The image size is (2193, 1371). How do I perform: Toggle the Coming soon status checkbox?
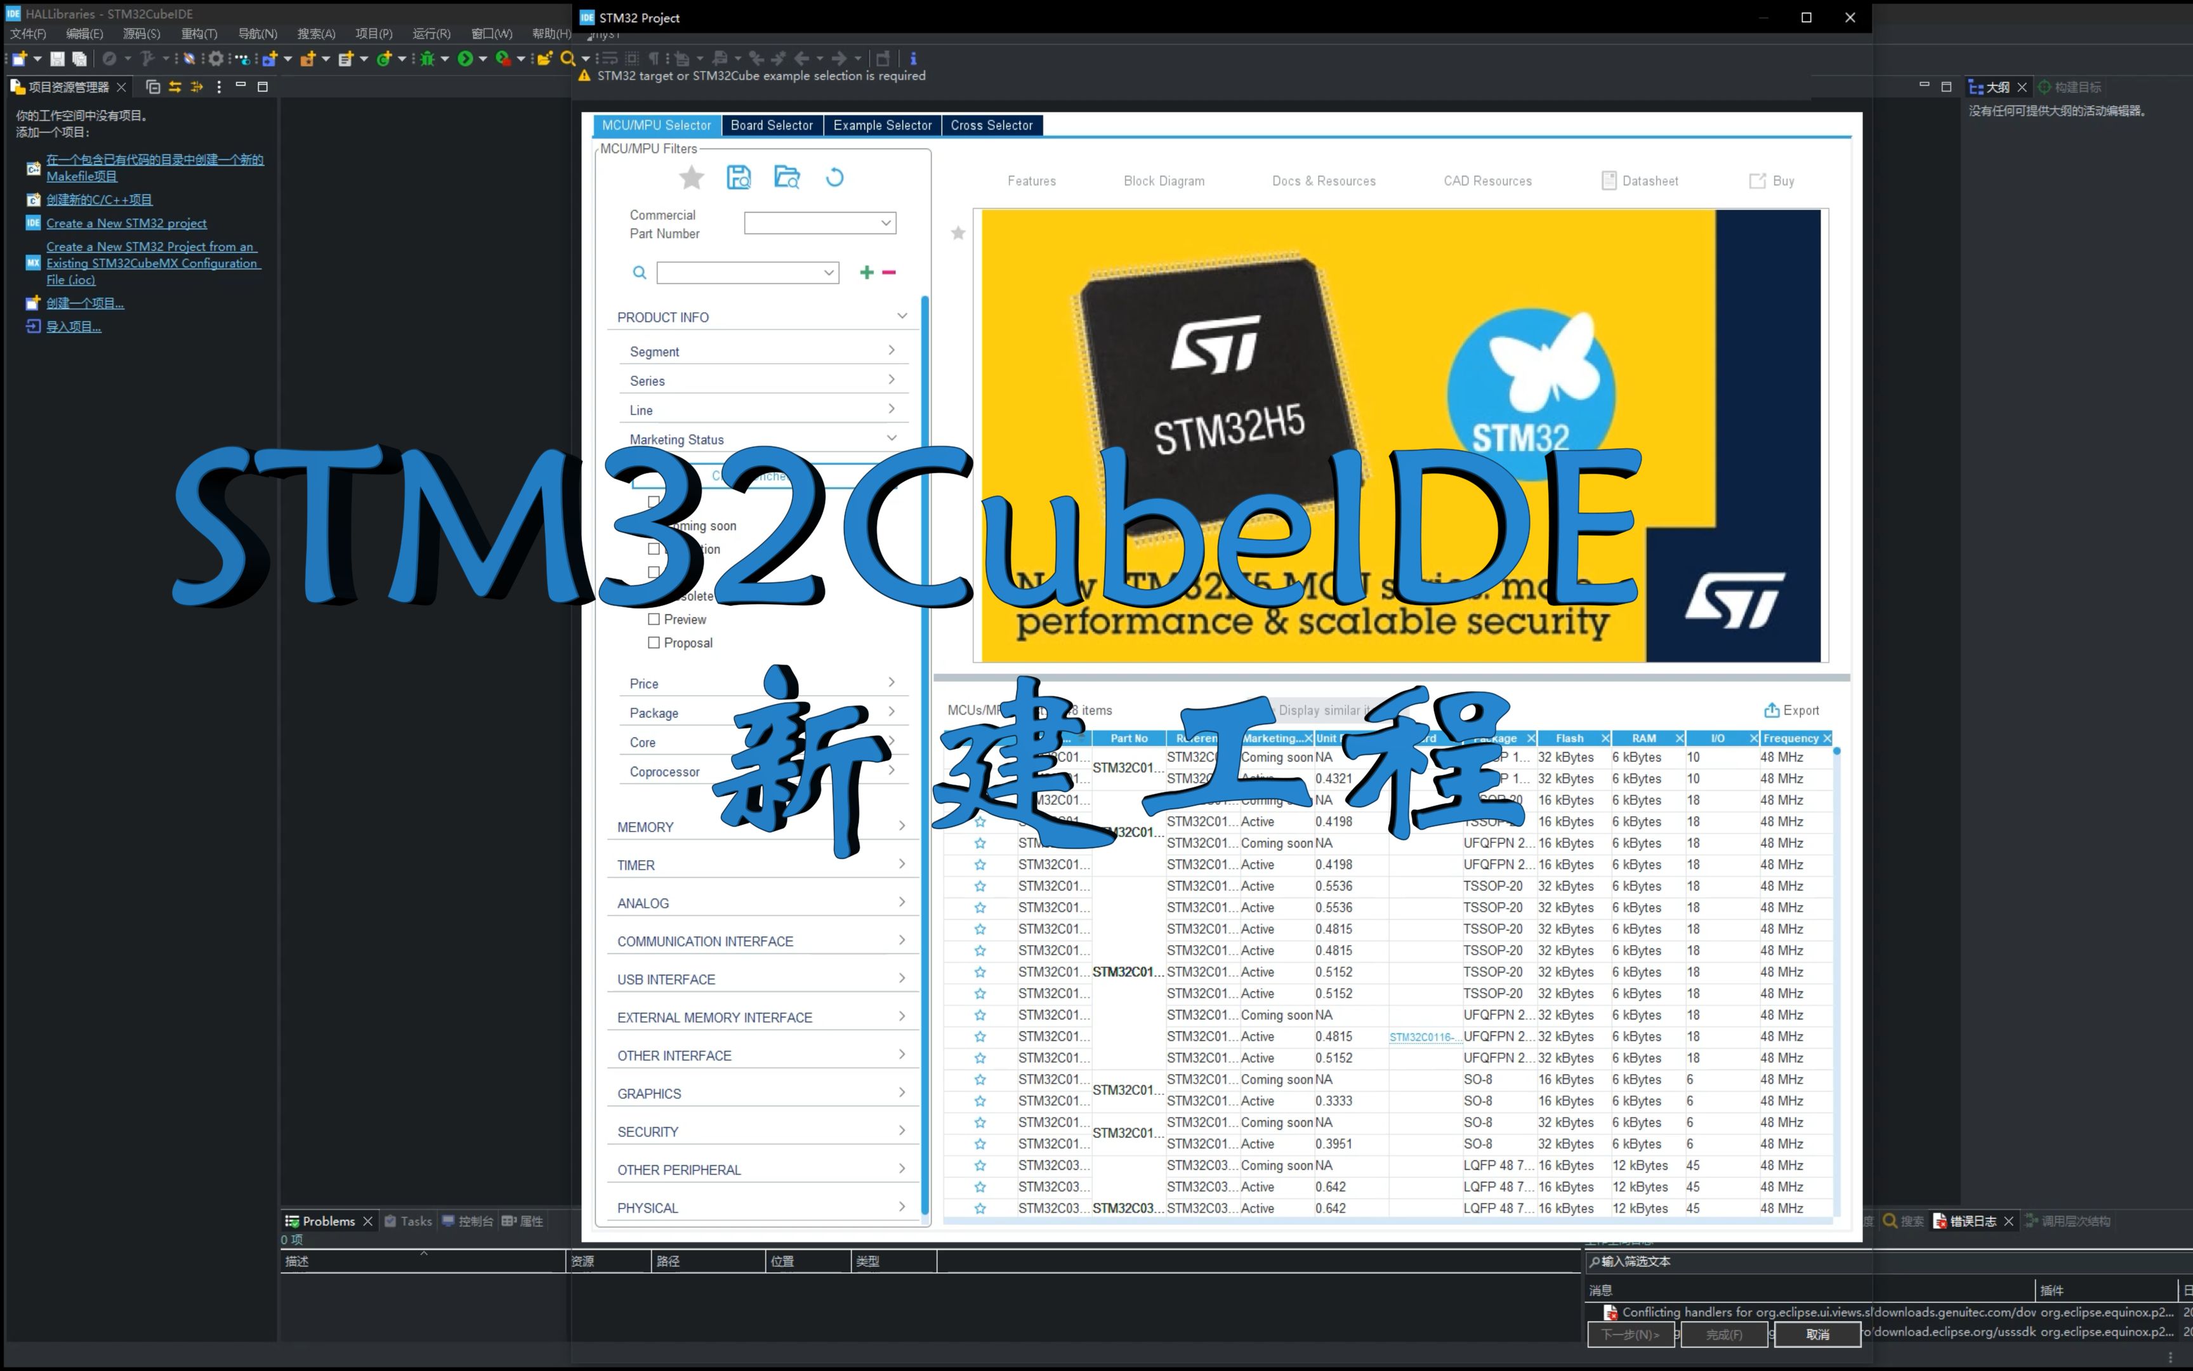652,524
